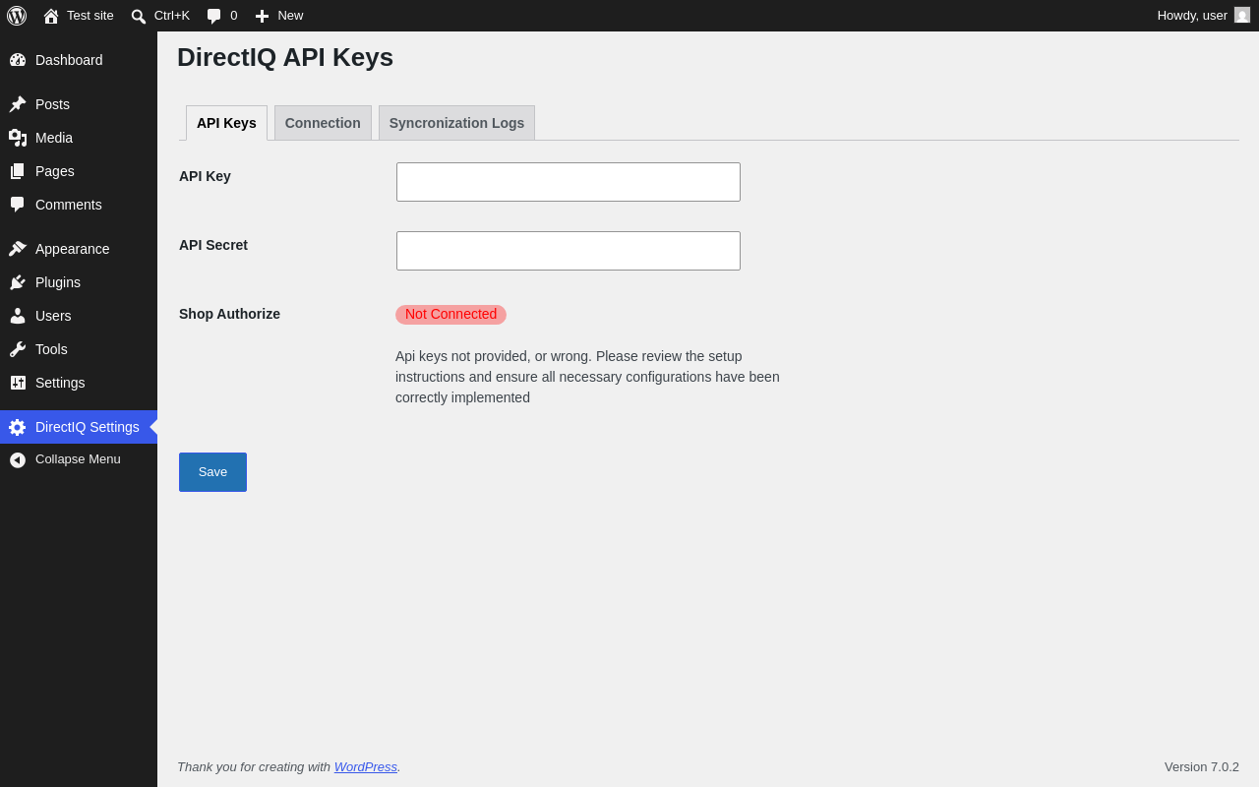Viewport: 1259px width, 787px height.
Task: Click the comment count 0
Action: (x=234, y=16)
